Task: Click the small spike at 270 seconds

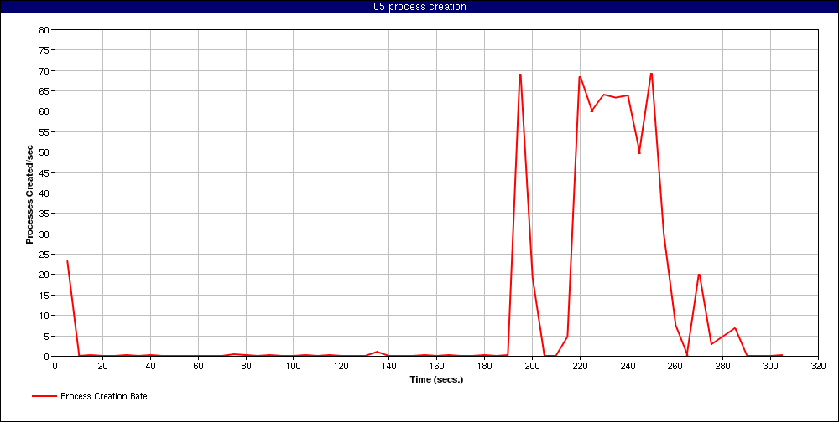Action: [699, 275]
